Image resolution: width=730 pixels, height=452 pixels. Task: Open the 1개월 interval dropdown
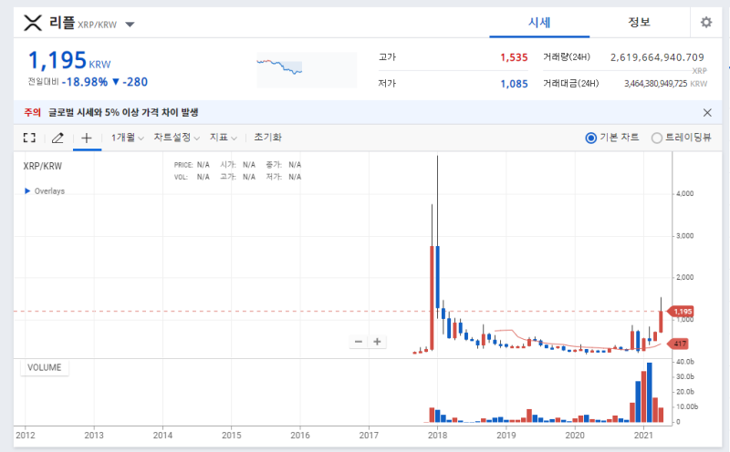[x=127, y=138]
